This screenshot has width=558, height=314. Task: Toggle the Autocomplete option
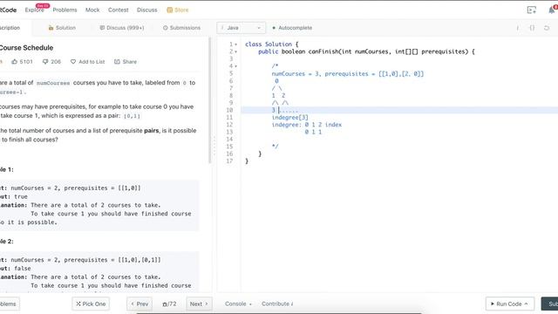(292, 28)
